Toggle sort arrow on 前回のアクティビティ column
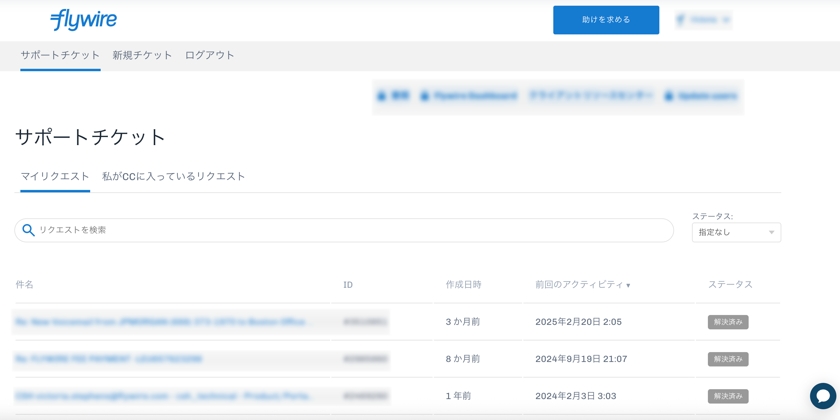The height and width of the screenshot is (420, 840). click(x=628, y=286)
